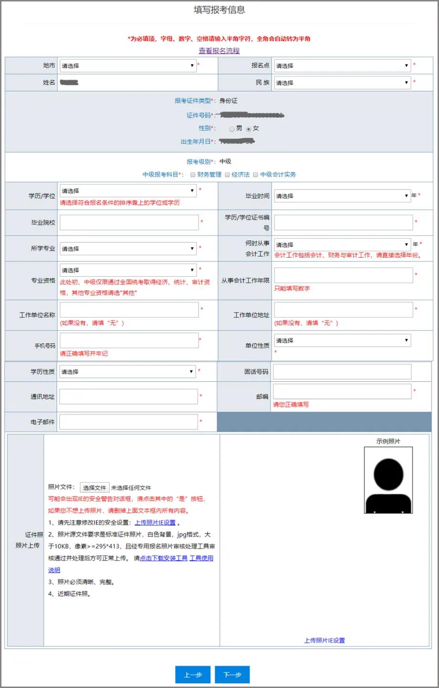Click the 选择文件 photo button
The height and width of the screenshot is (688, 439).
tap(94, 488)
